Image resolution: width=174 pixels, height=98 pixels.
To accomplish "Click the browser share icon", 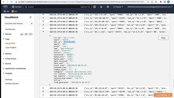I will pos(152,2).
